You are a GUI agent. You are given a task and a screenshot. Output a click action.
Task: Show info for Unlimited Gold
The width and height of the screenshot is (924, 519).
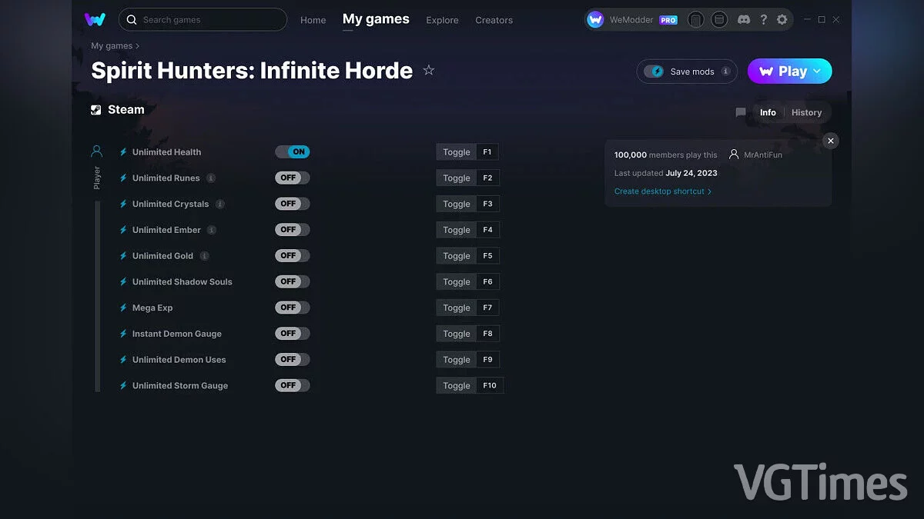tap(204, 256)
